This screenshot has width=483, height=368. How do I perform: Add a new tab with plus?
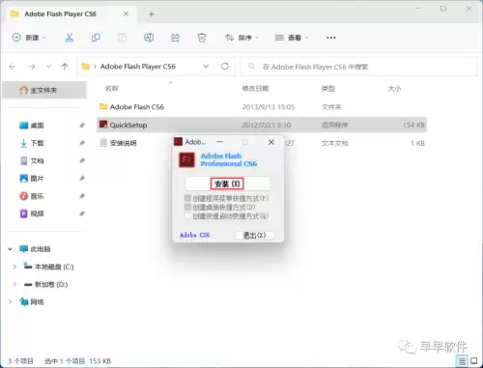click(152, 14)
